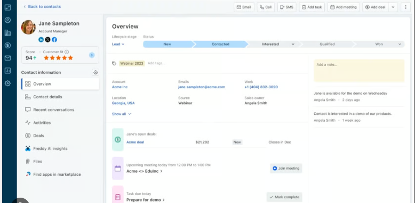
Task: Click the Add meeting button
Action: pos(344,7)
